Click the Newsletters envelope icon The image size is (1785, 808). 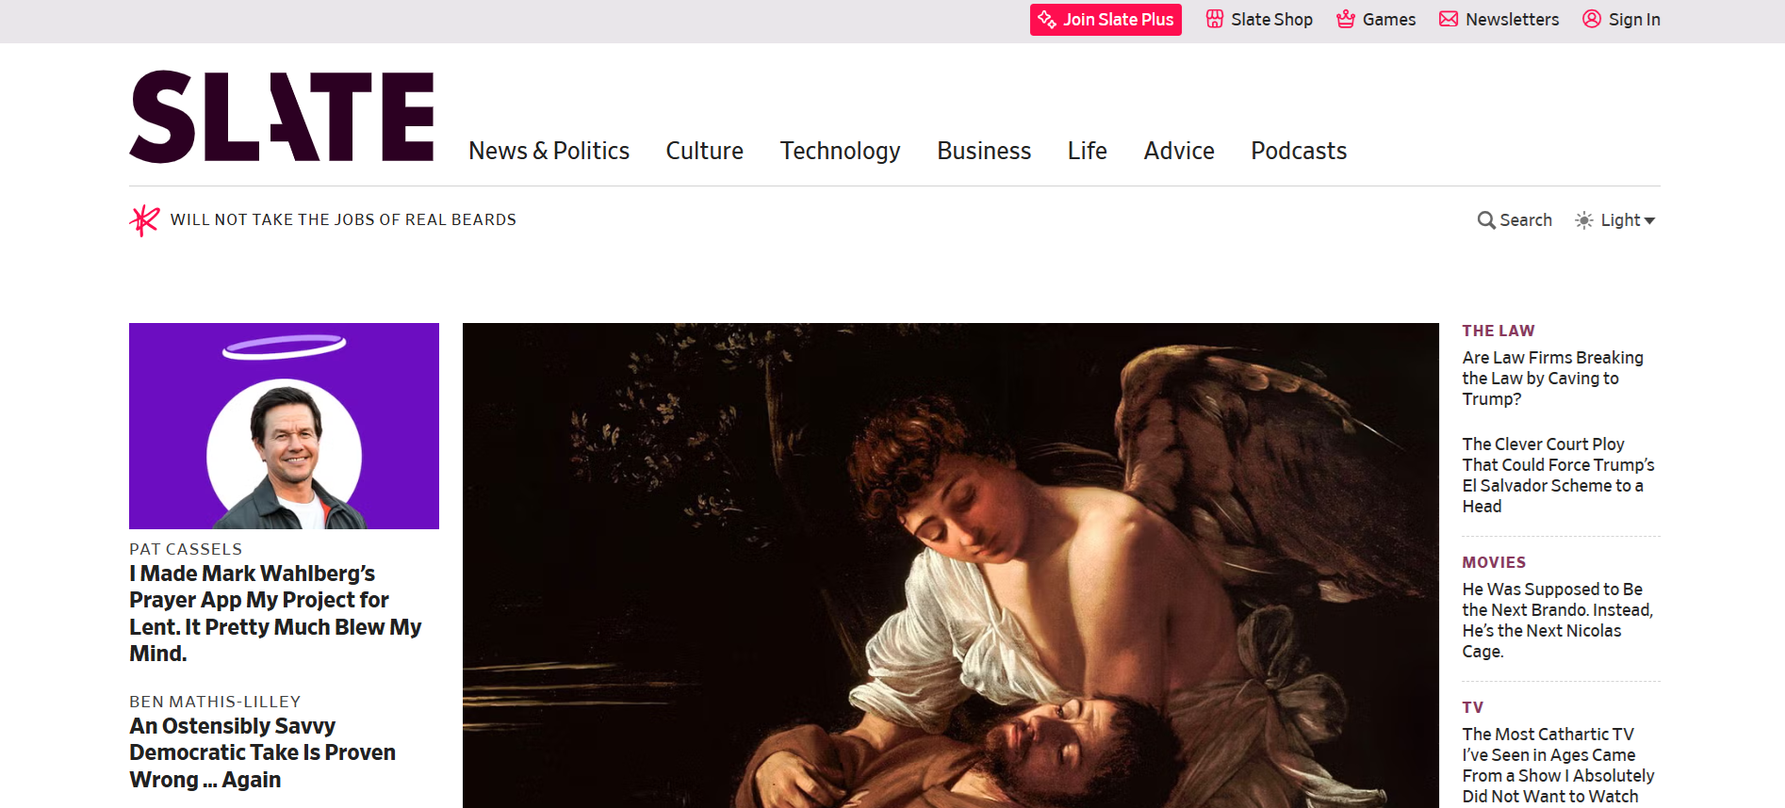[1449, 19]
